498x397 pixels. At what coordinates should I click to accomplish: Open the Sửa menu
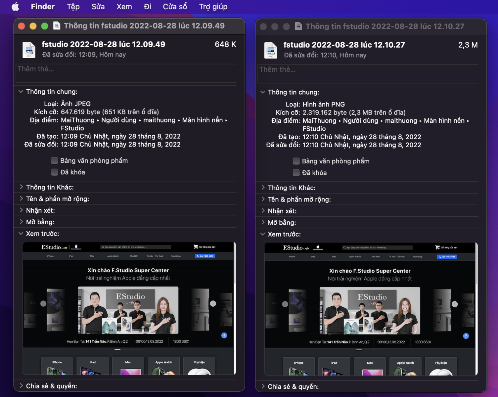pyautogui.click(x=98, y=7)
